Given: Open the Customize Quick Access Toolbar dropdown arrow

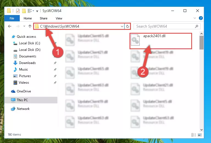Looking at the screenshot, I should [37, 11].
